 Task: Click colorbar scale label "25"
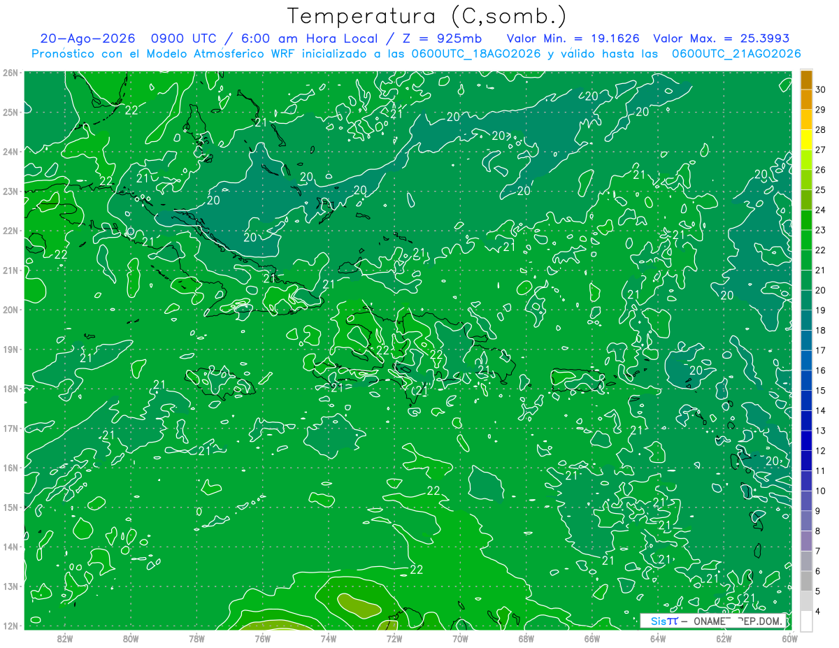[821, 190]
